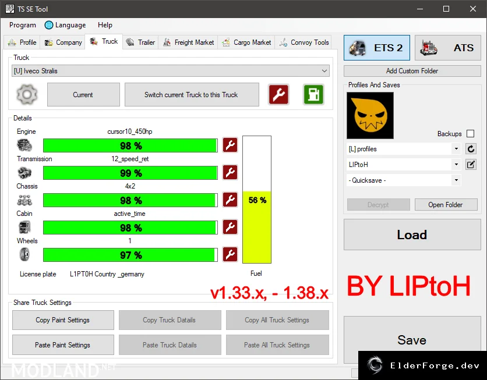Image resolution: width=487 pixels, height=380 pixels.
Task: Enable the Backups checkbox
Action: coord(471,134)
